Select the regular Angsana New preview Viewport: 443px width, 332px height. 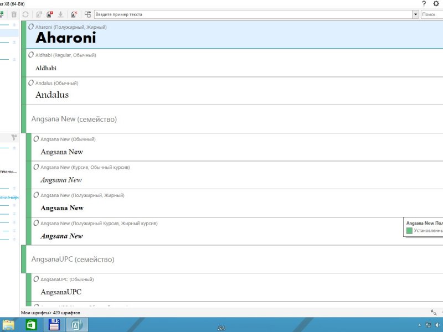tap(61, 152)
